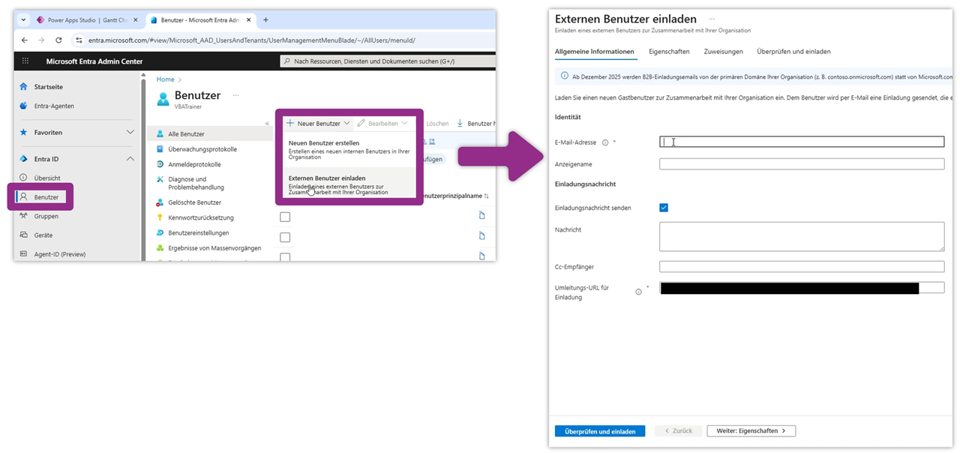
Task: Open ellipsis beside Externen Benutzer einladen title
Action: [712, 19]
